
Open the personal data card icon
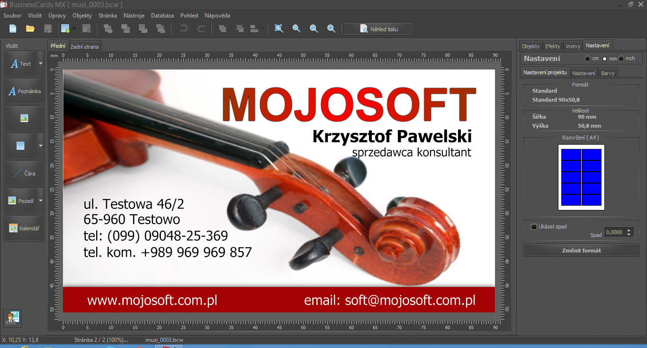[12, 318]
